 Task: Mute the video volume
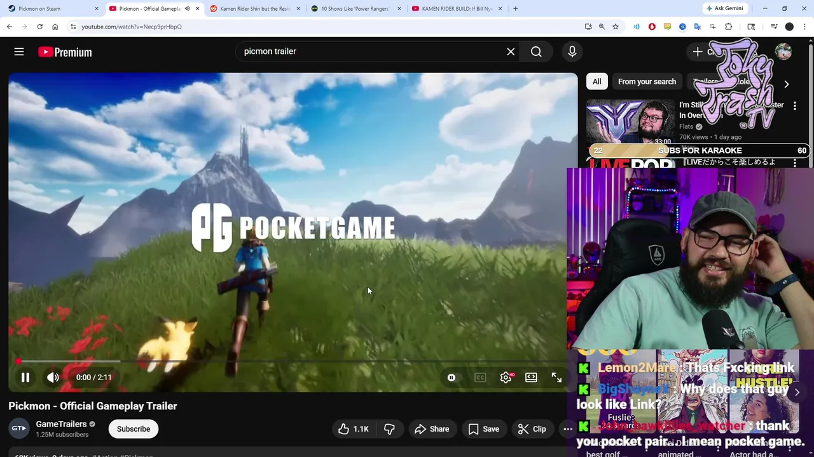click(53, 377)
